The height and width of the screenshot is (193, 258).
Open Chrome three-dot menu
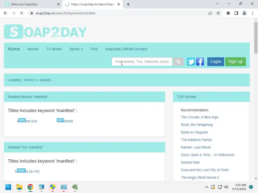(252, 13)
